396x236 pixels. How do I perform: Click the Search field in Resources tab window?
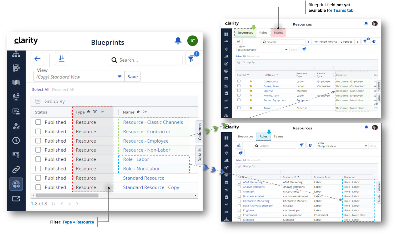pos(282,42)
